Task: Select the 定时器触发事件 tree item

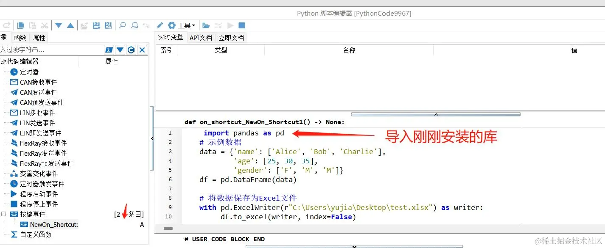Action: point(42,184)
